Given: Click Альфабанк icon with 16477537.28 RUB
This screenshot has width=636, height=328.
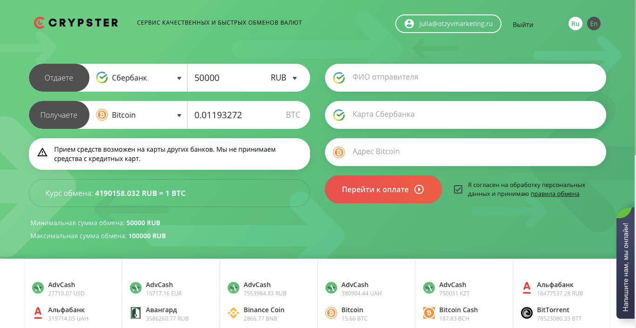Looking at the screenshot, I should coord(527,288).
